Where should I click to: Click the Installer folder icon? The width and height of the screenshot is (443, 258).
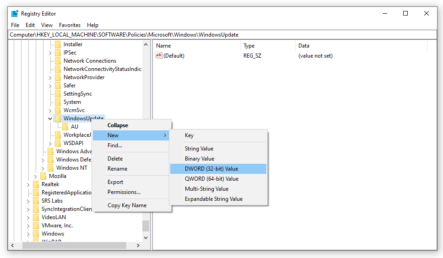point(58,44)
